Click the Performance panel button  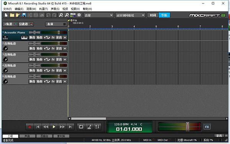(56, 24)
